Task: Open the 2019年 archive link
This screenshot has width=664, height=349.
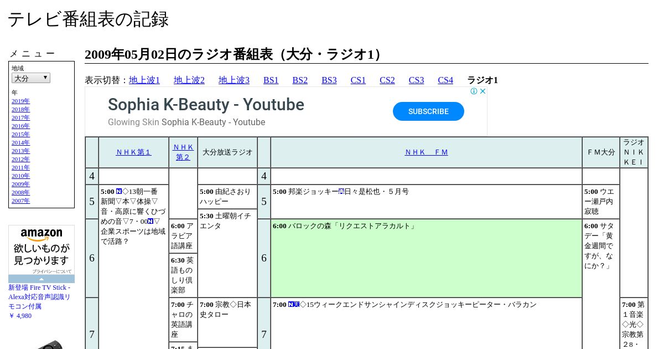Action: coord(20,101)
